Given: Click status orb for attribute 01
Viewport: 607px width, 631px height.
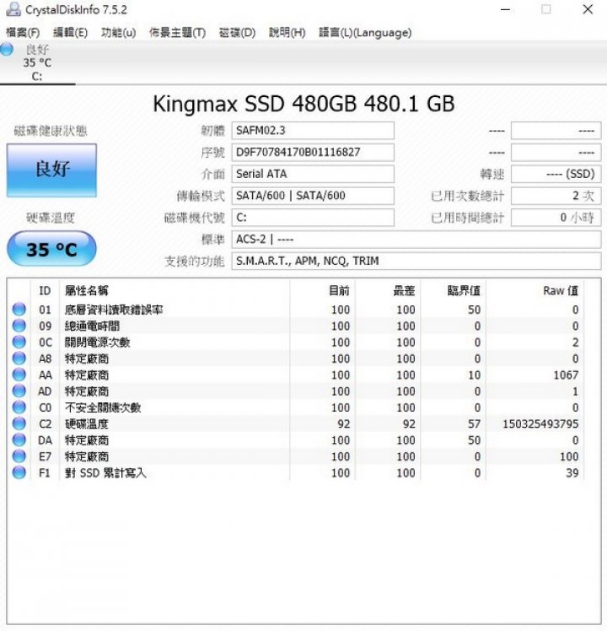Looking at the screenshot, I should tap(19, 310).
